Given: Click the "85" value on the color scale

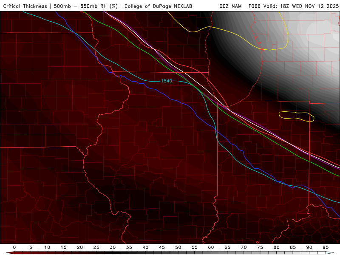Looking at the screenshot, I should pos(293,247).
